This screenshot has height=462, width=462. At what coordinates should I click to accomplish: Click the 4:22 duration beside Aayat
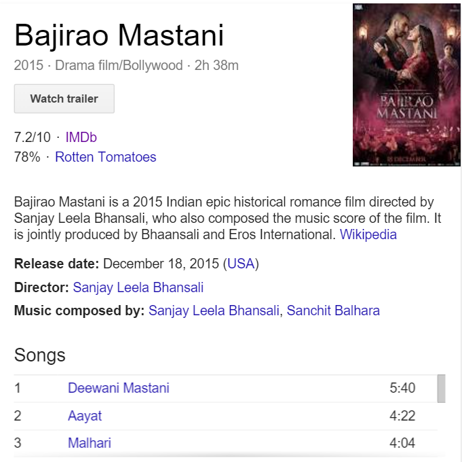tap(402, 416)
